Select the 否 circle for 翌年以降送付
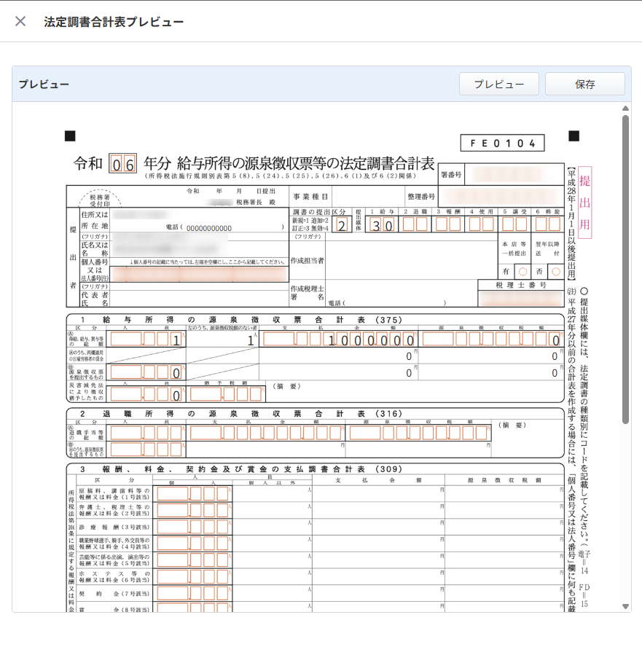This screenshot has width=642, height=663. pyautogui.click(x=556, y=271)
